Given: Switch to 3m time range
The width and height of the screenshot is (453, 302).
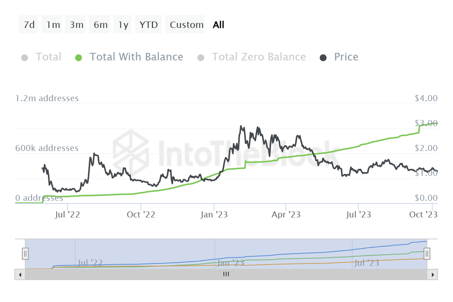Looking at the screenshot, I should coord(77,25).
